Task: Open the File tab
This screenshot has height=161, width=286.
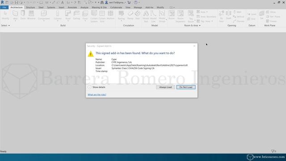Action: 4,7
